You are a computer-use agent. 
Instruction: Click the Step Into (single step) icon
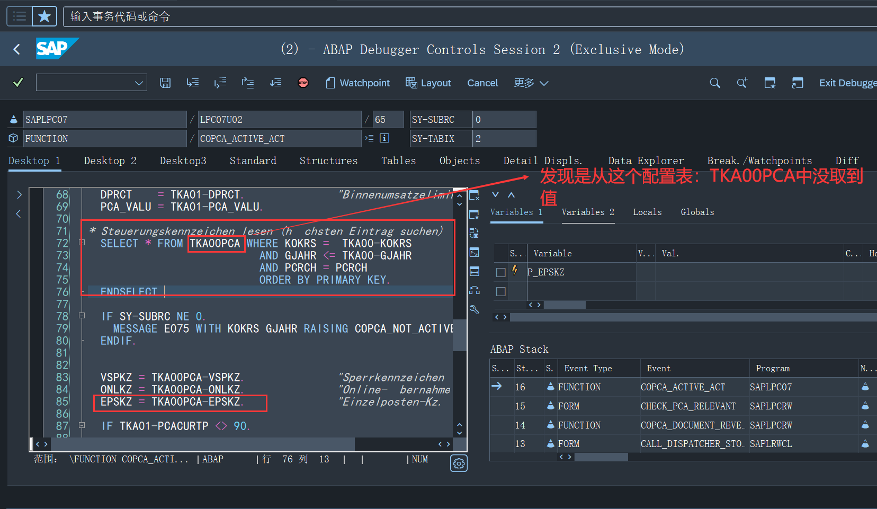pyautogui.click(x=193, y=83)
